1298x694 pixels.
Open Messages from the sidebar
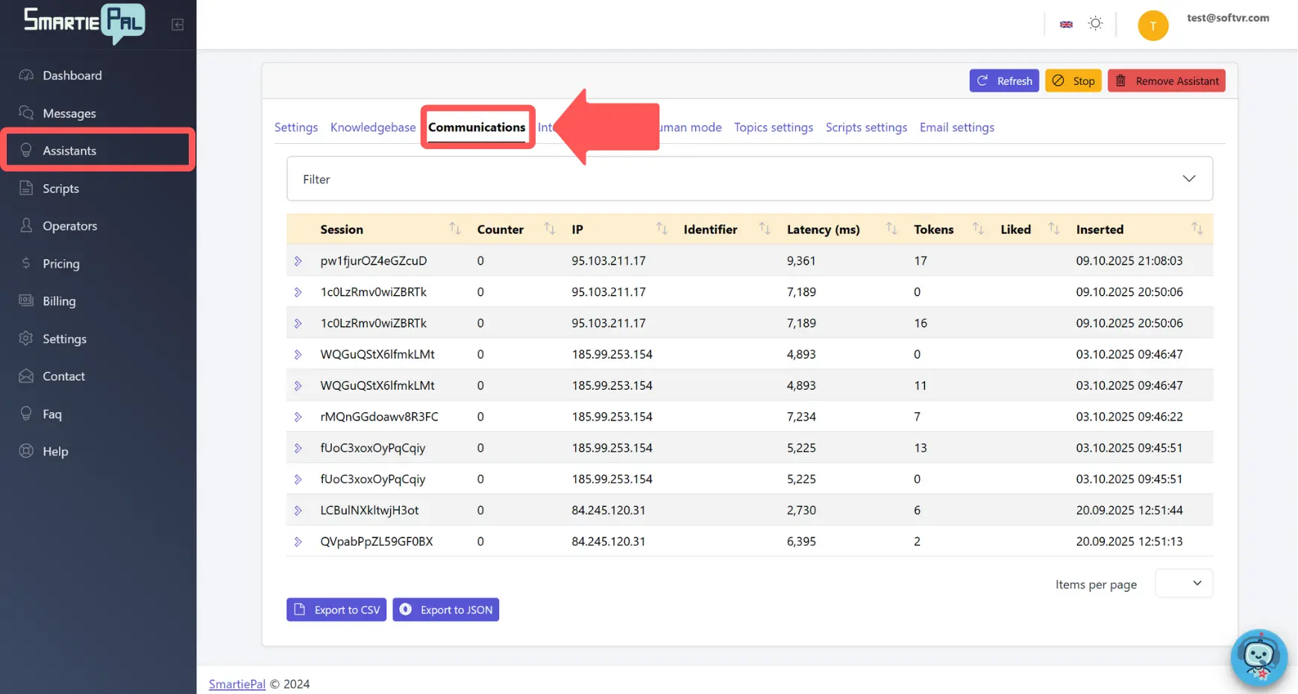point(68,113)
